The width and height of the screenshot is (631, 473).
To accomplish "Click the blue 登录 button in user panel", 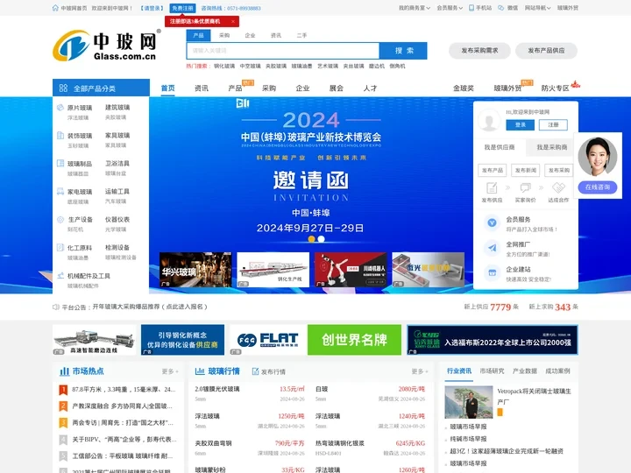I will (521, 125).
